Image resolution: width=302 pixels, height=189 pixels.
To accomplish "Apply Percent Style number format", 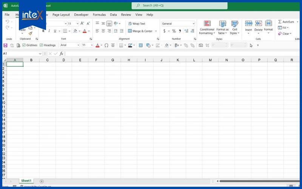I will point(174,31).
